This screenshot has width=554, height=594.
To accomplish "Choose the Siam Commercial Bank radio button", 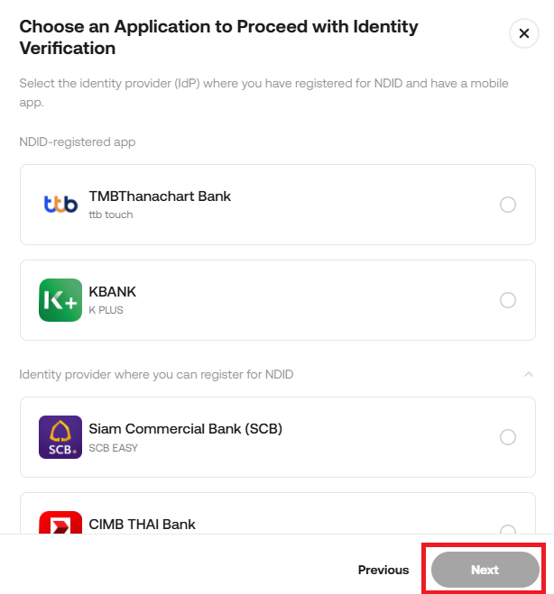I will tap(508, 437).
